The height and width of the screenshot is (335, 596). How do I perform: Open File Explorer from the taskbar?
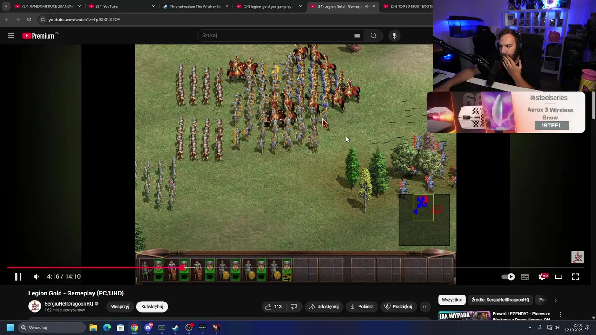pyautogui.click(x=93, y=328)
